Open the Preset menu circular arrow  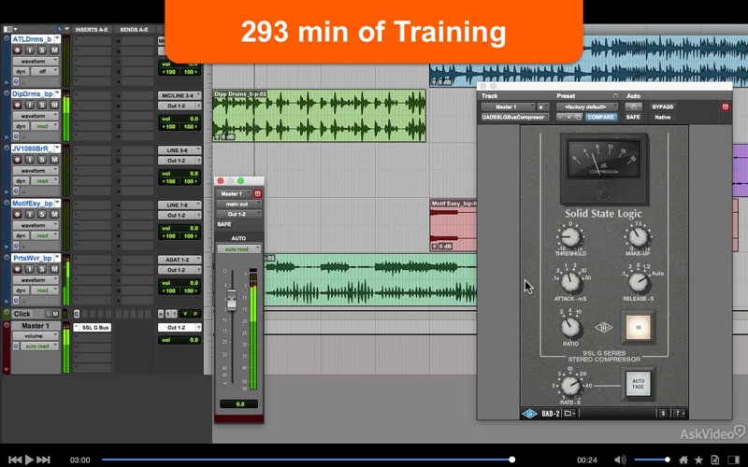[x=615, y=96]
